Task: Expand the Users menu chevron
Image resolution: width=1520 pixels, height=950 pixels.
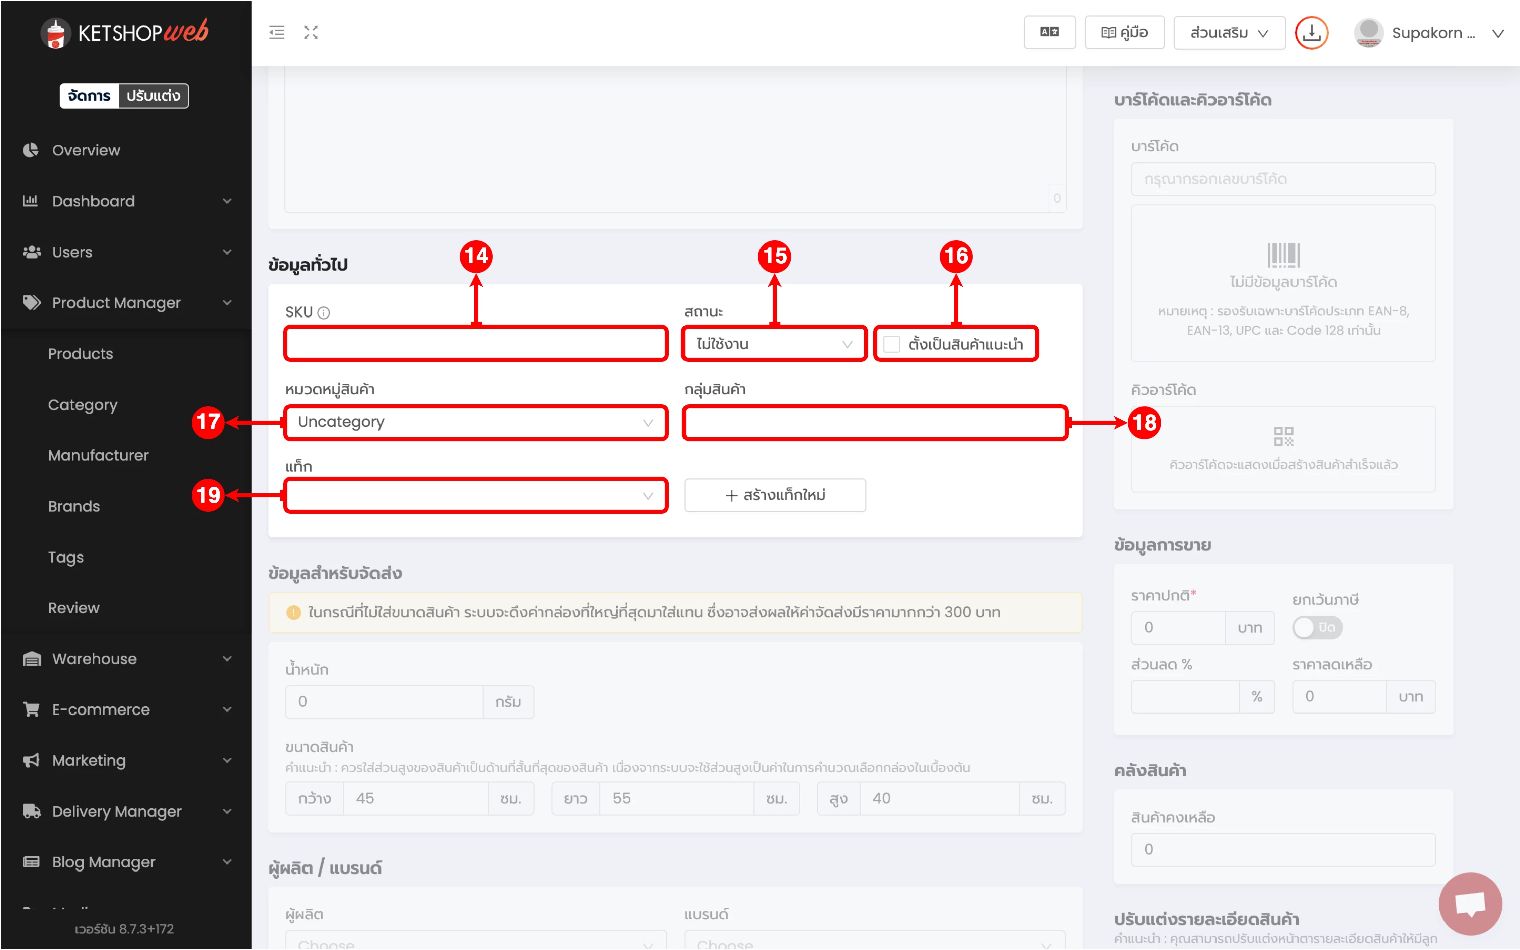Action: tap(227, 252)
